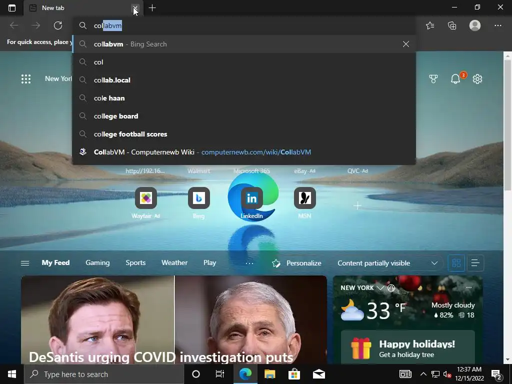The height and width of the screenshot is (384, 512).
Task: Open the CollabVM Computernewb Wiki suggestion
Action: 244,152
